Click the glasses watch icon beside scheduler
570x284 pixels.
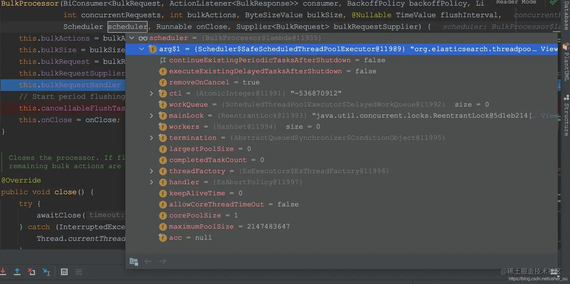coord(143,38)
